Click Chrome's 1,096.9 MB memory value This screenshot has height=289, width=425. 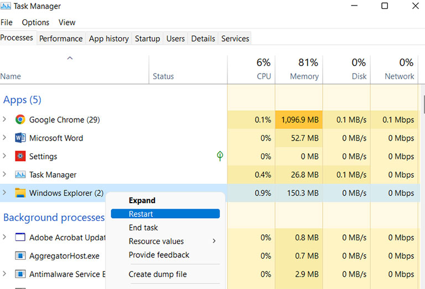tap(300, 120)
